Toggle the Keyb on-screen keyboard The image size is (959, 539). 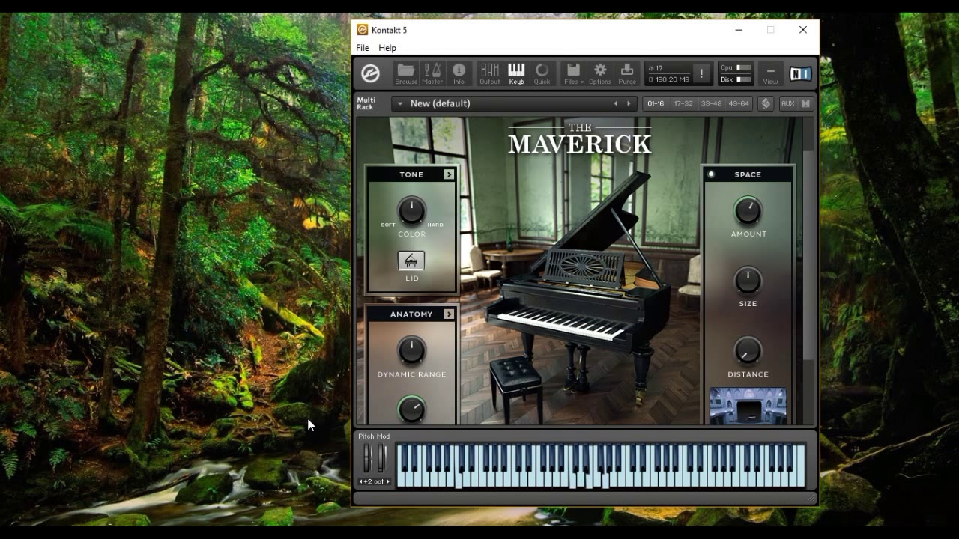point(516,73)
